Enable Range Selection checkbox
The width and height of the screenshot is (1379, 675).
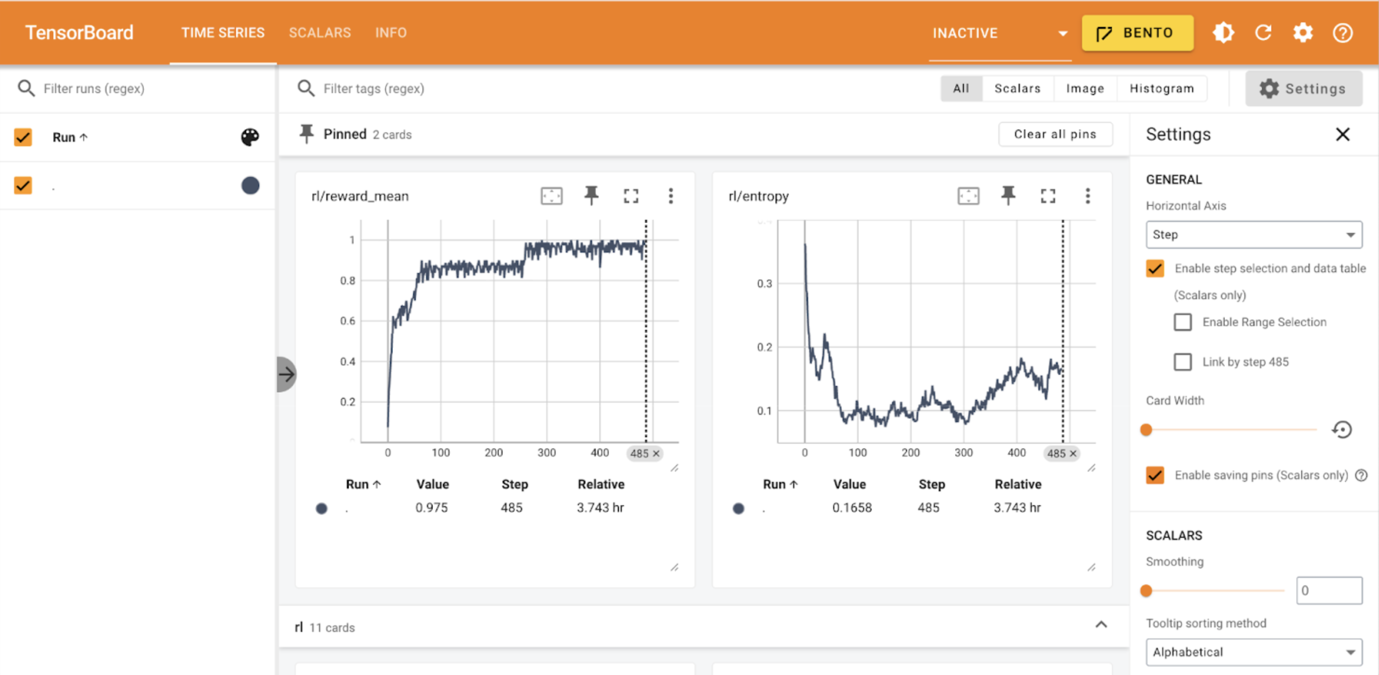tap(1183, 322)
